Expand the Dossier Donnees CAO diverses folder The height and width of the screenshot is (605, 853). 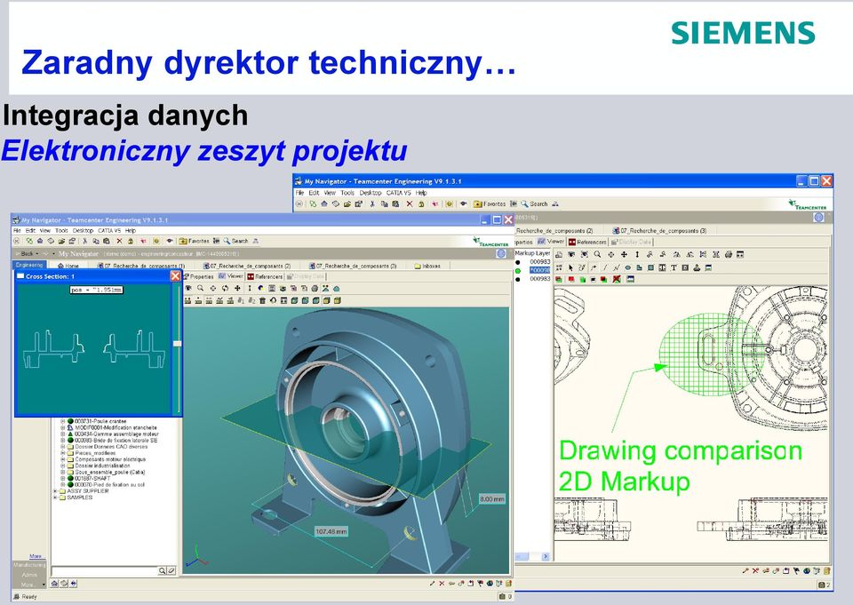pos(62,447)
